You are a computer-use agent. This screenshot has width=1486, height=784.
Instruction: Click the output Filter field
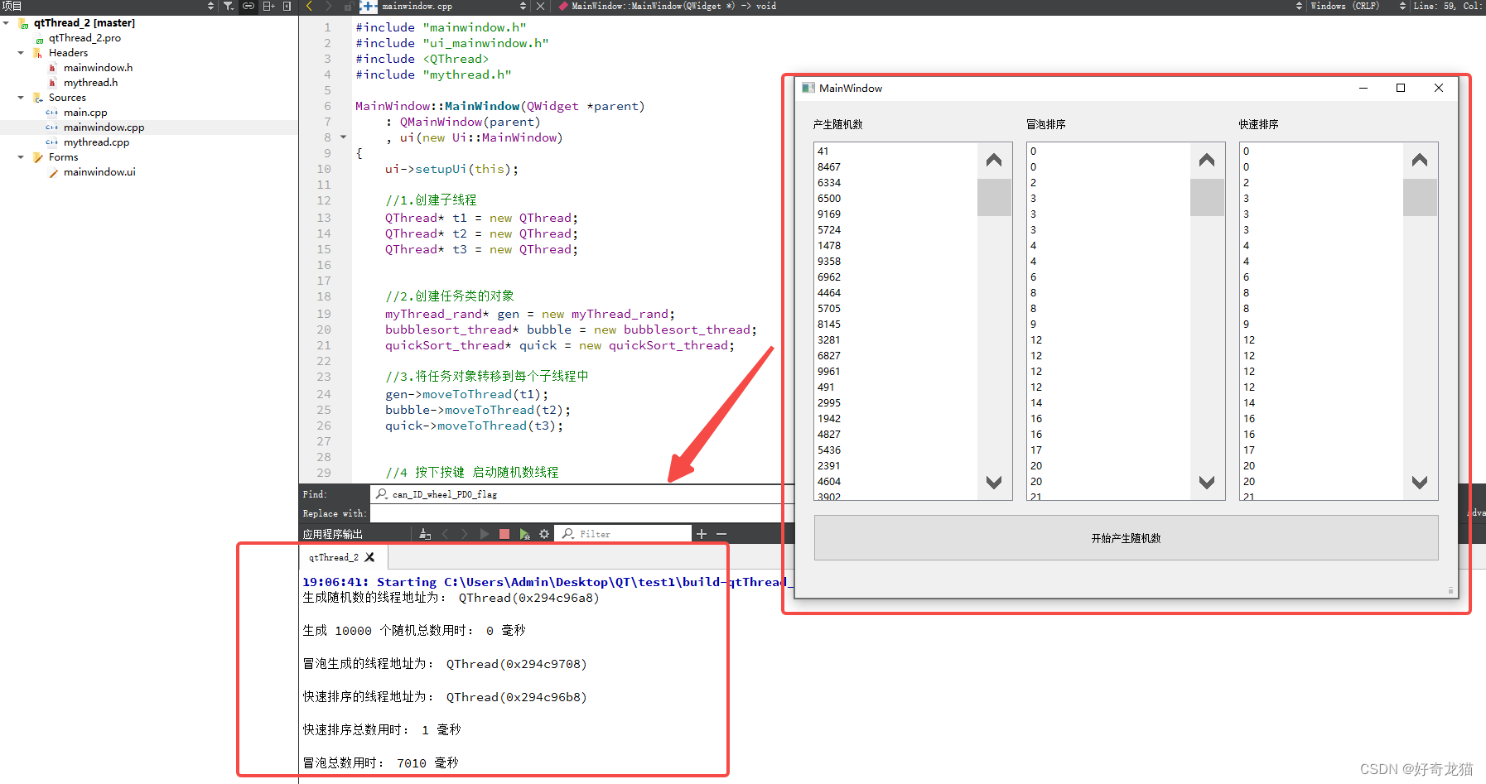[x=623, y=534]
